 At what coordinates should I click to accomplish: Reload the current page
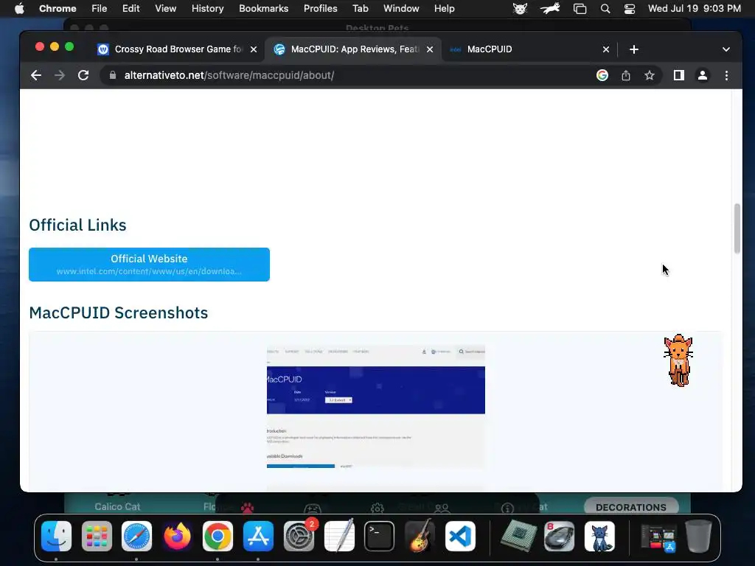click(x=83, y=76)
